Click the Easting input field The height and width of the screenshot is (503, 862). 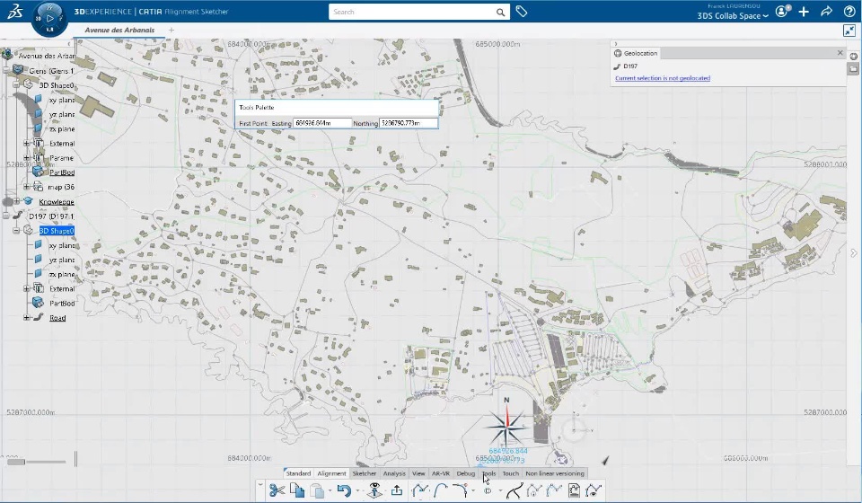coord(322,123)
